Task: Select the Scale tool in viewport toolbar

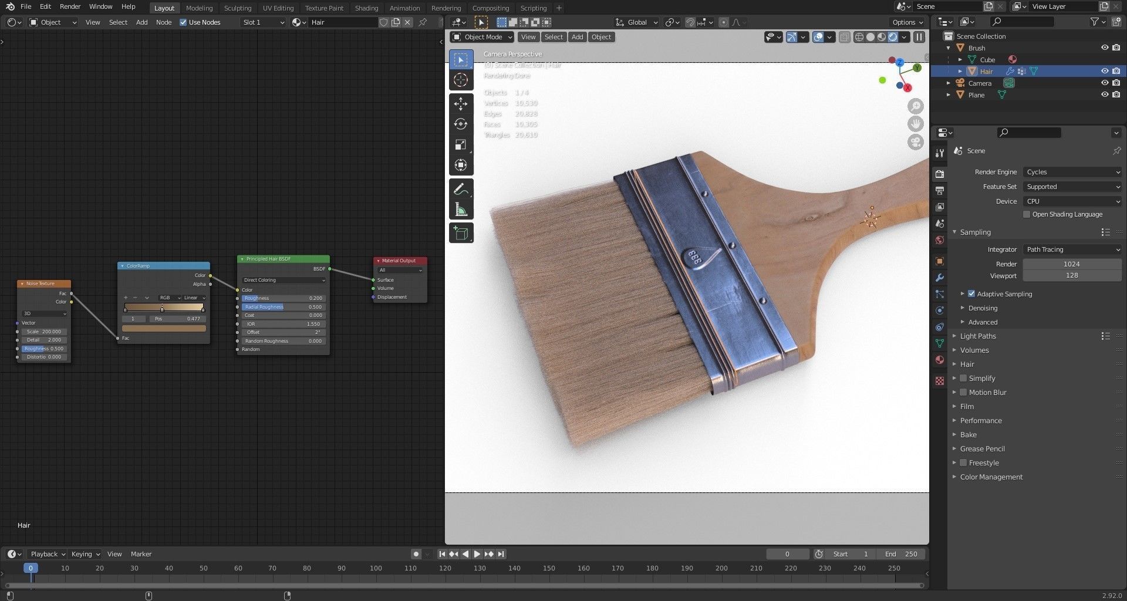Action: point(461,145)
